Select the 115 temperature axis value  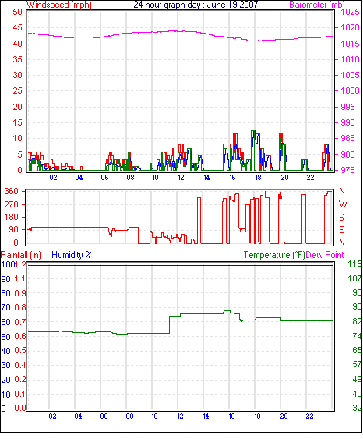click(354, 264)
